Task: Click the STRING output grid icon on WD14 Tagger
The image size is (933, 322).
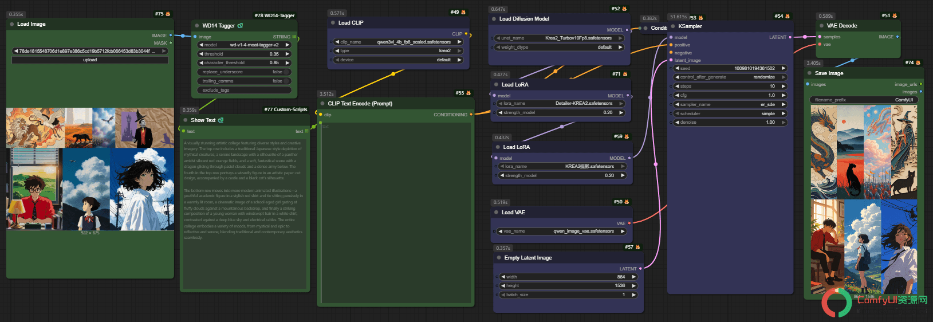Action: pos(294,37)
